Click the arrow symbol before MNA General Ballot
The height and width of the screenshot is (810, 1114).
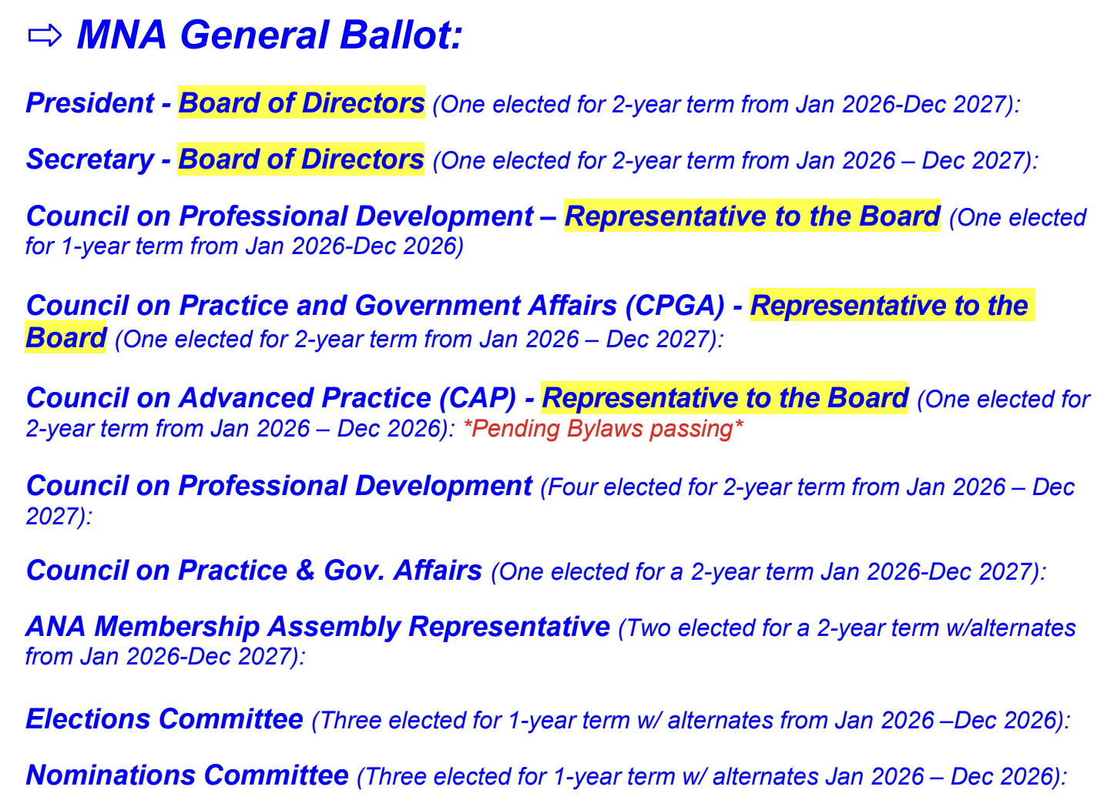[x=44, y=35]
